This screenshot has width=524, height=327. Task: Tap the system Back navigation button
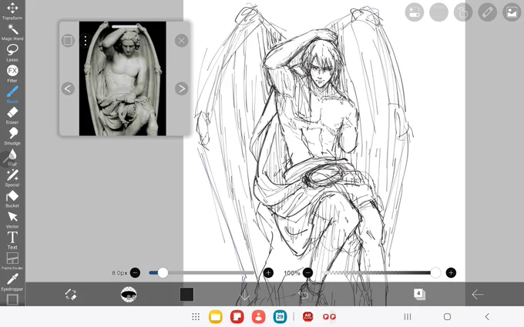(487, 317)
